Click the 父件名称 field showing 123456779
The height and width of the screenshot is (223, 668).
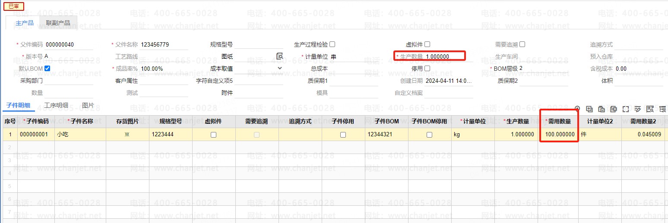tap(164, 45)
